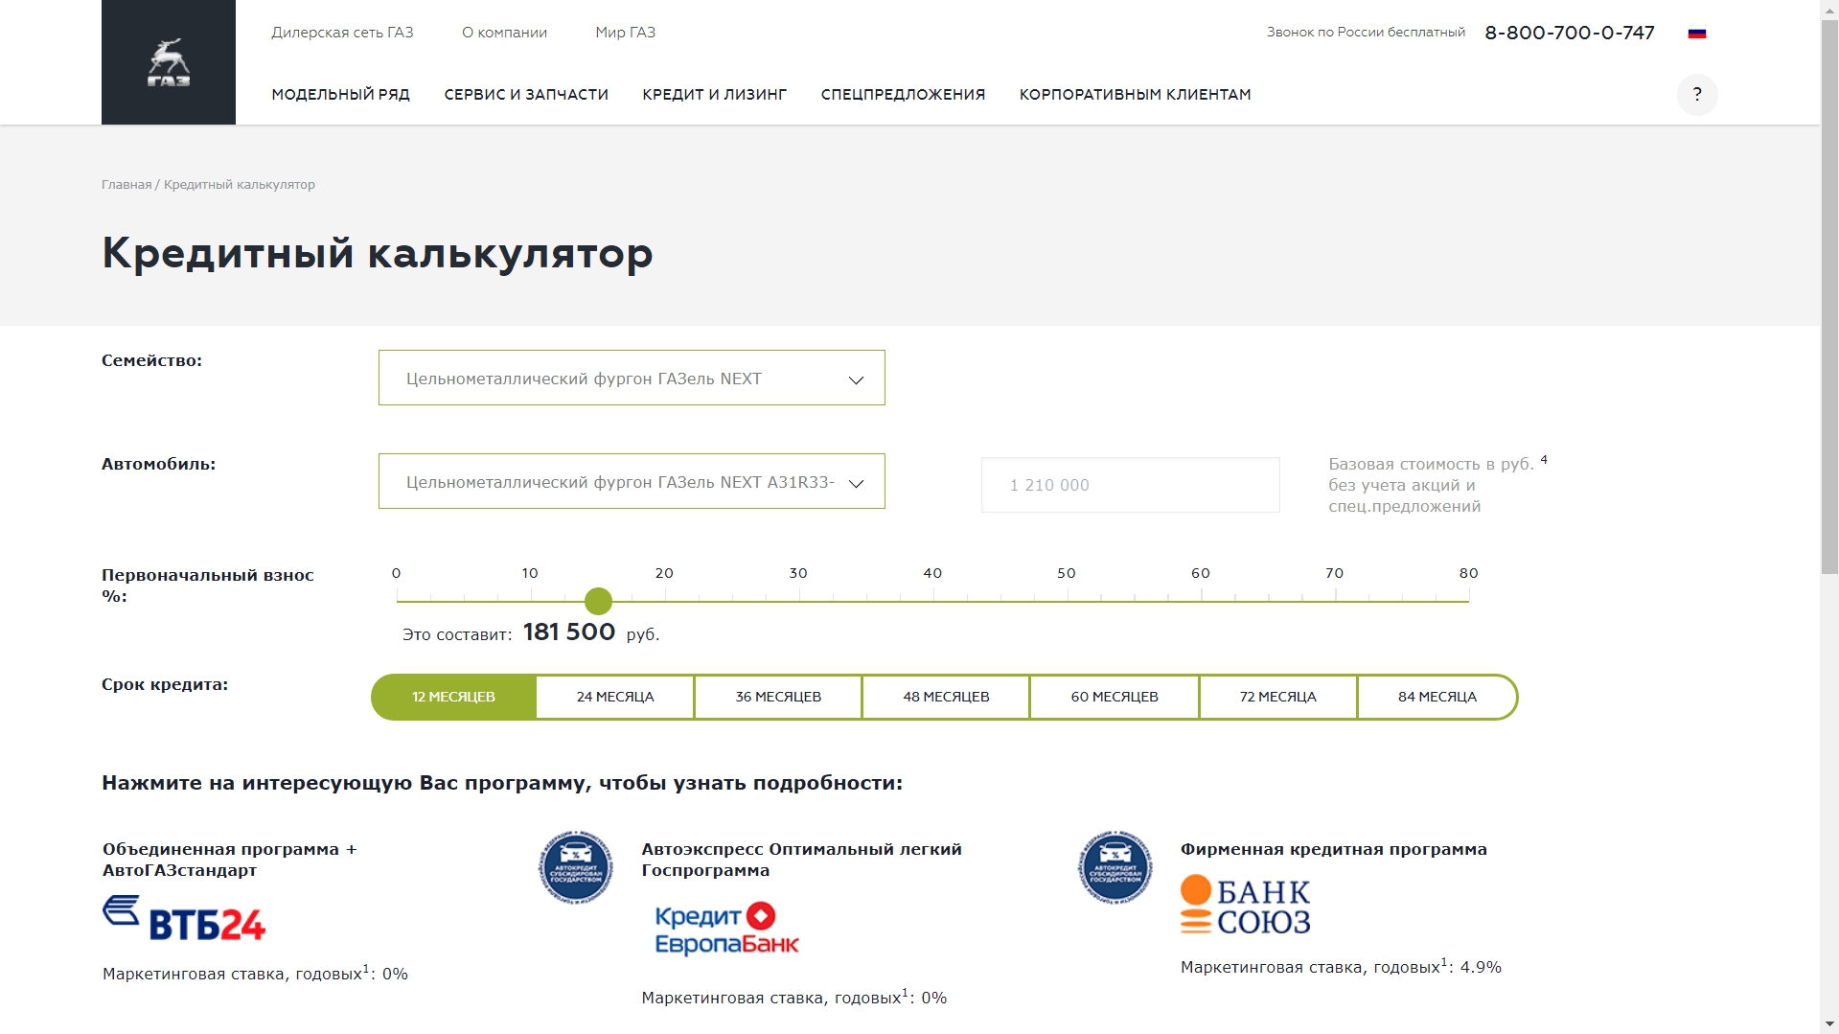Click the down payment amount 181 500
Screen dimensions: 1839x1034
569,632
